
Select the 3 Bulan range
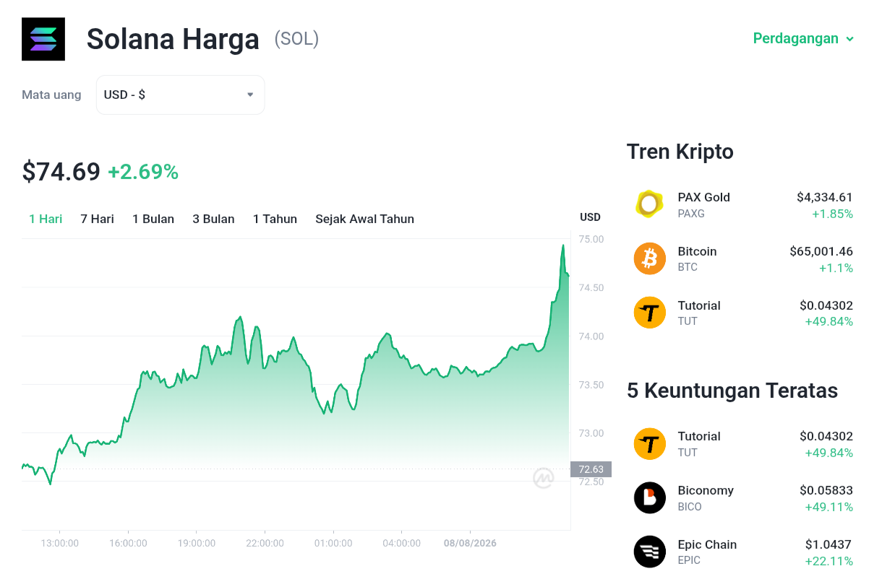tap(213, 219)
